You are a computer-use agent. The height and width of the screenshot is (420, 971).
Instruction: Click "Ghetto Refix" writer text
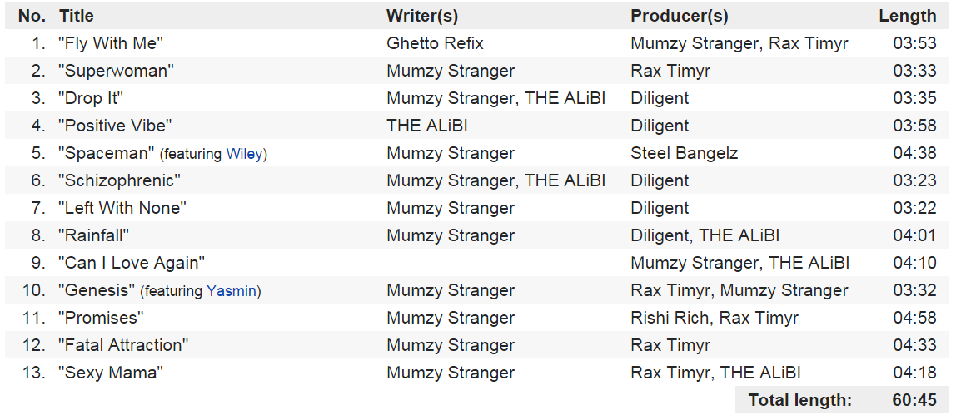435,43
